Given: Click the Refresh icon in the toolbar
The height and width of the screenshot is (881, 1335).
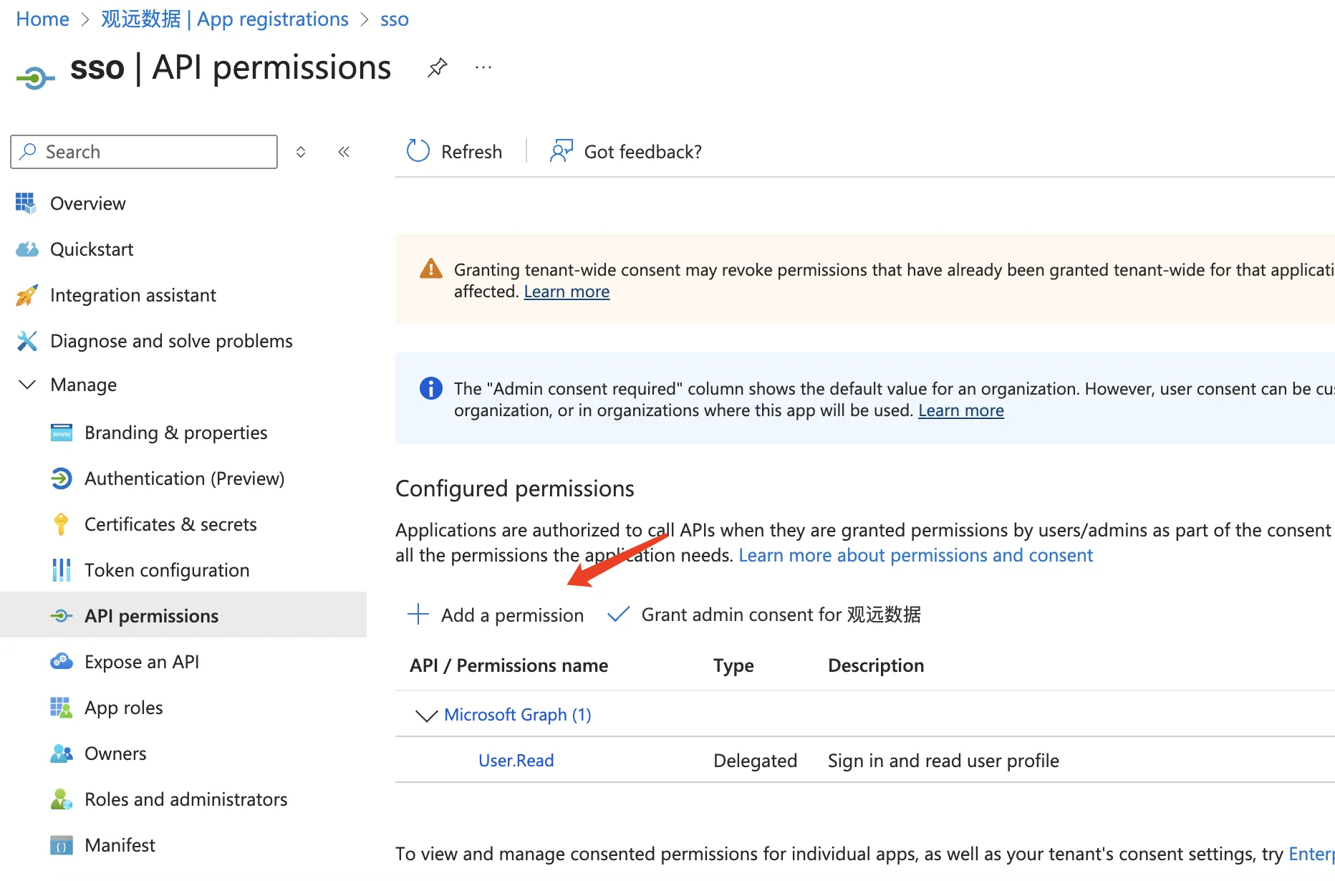Looking at the screenshot, I should coord(418,151).
